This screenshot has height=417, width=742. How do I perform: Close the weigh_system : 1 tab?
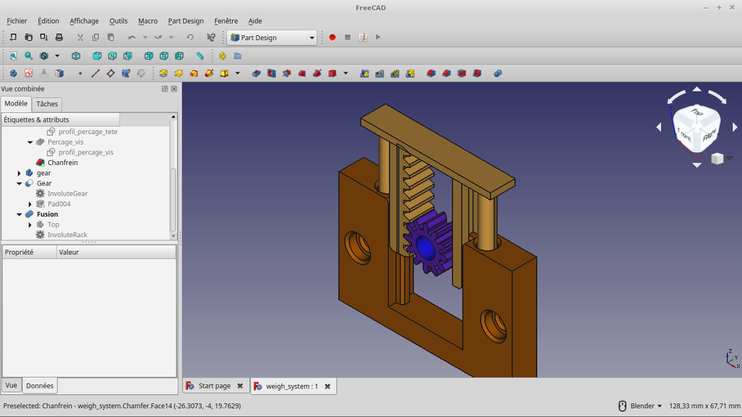pos(328,387)
